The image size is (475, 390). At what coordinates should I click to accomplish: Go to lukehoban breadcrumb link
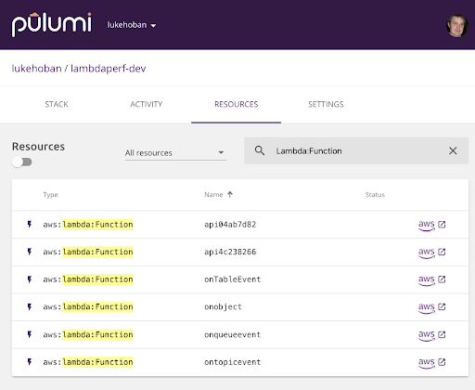pos(36,69)
